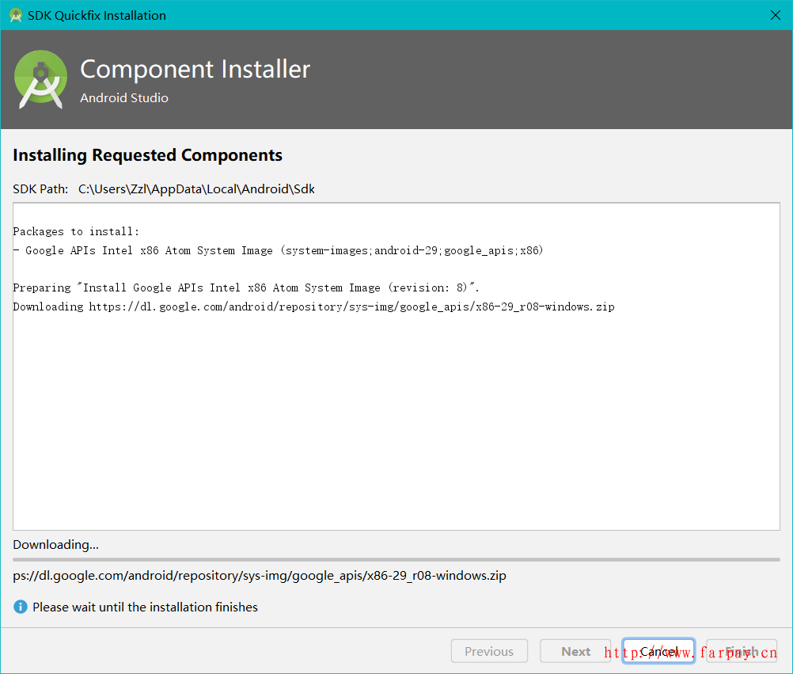This screenshot has height=674, width=793.
Task: Click the Downloading URL line in log
Action: [313, 307]
